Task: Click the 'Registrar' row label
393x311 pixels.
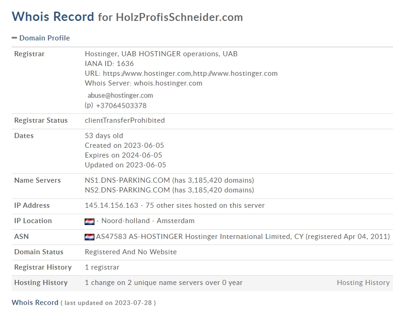Action: 29,54
